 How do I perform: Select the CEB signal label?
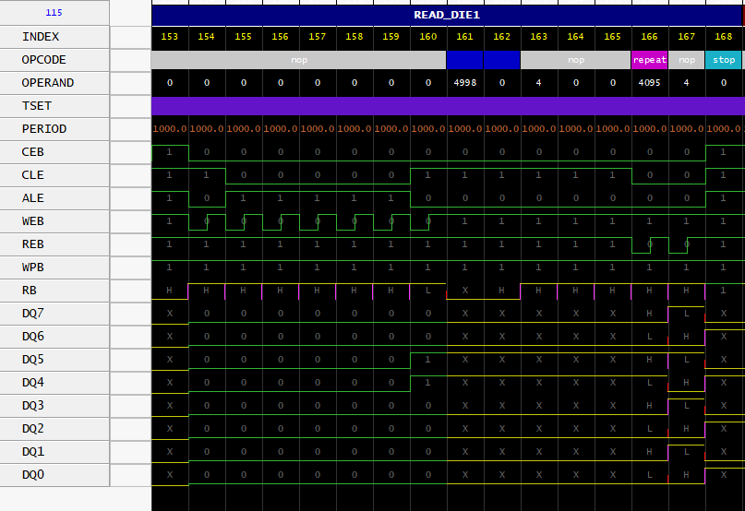click(54, 152)
